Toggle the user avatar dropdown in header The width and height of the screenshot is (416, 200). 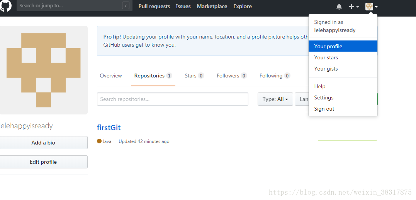(x=372, y=7)
